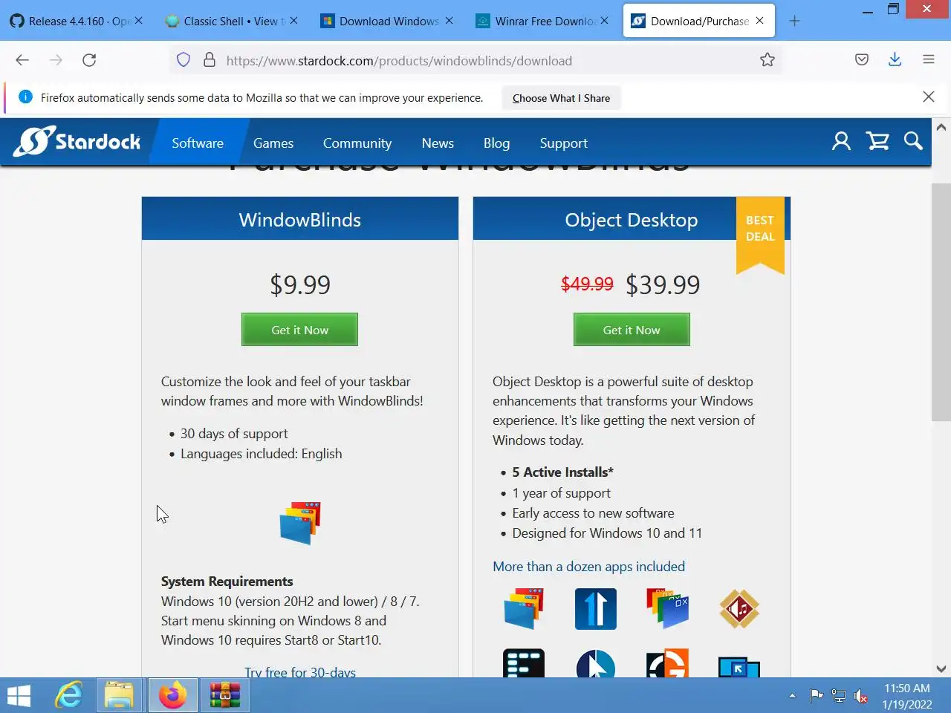Launch WinRAR from the taskbar
The image size is (951, 713).
pos(224,696)
